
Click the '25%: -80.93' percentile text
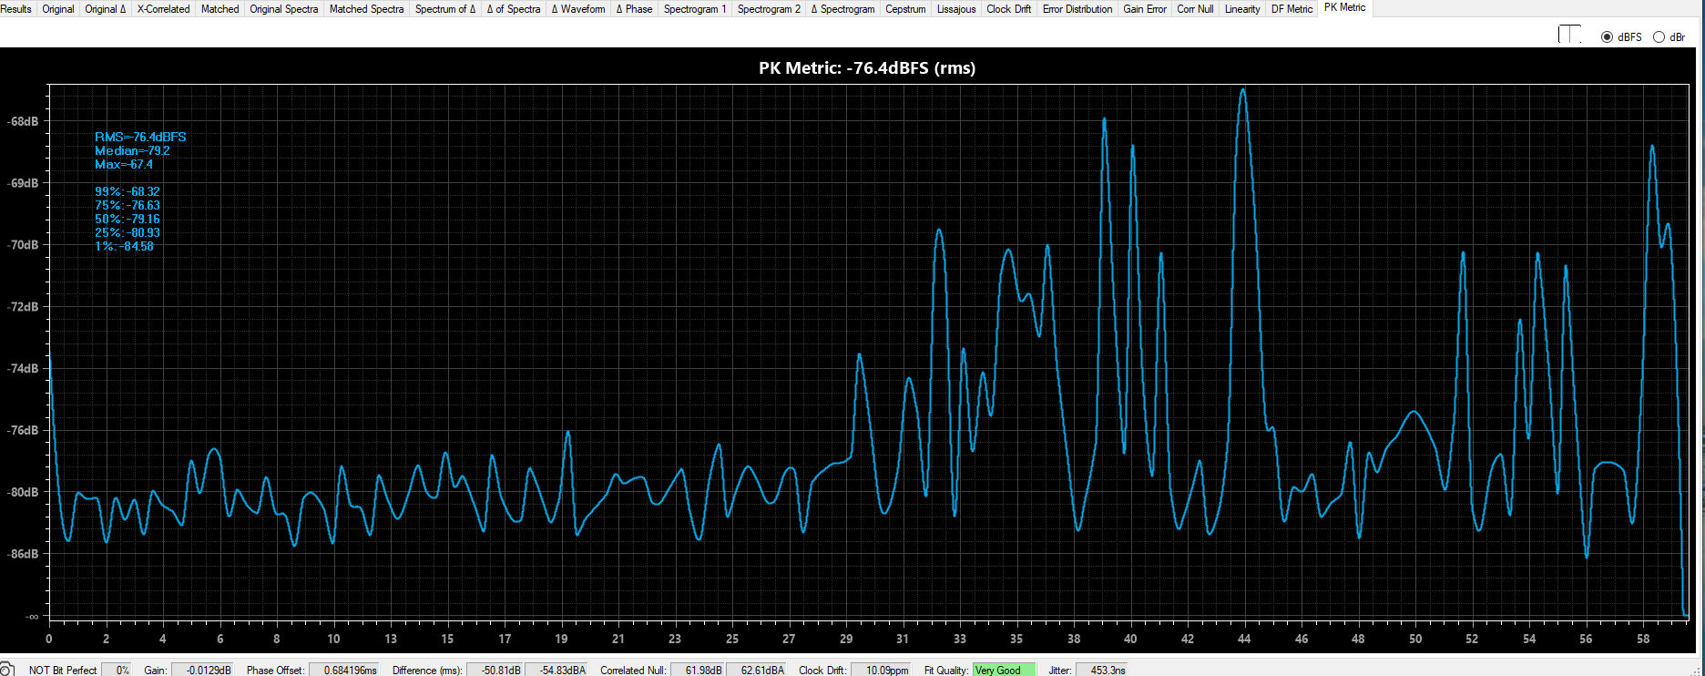(x=128, y=232)
